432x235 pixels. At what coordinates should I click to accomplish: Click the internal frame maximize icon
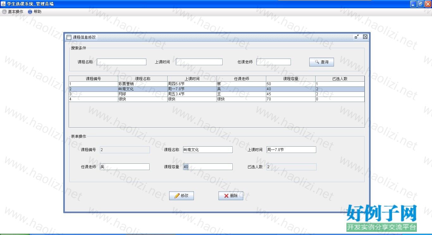pos(357,37)
